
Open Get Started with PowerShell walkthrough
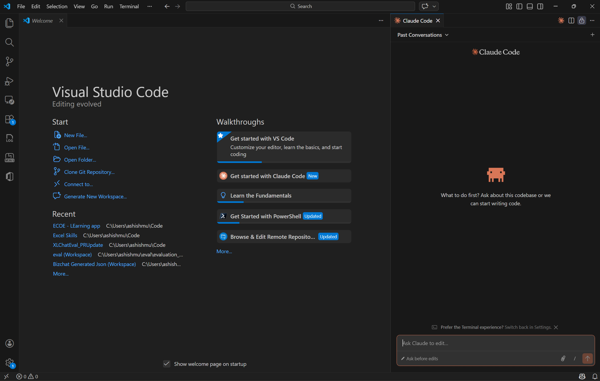click(x=284, y=216)
